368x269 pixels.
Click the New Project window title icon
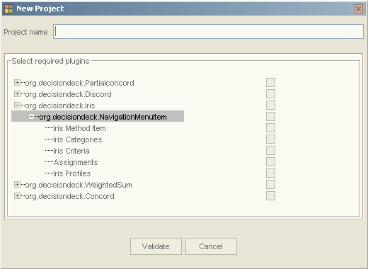point(8,8)
